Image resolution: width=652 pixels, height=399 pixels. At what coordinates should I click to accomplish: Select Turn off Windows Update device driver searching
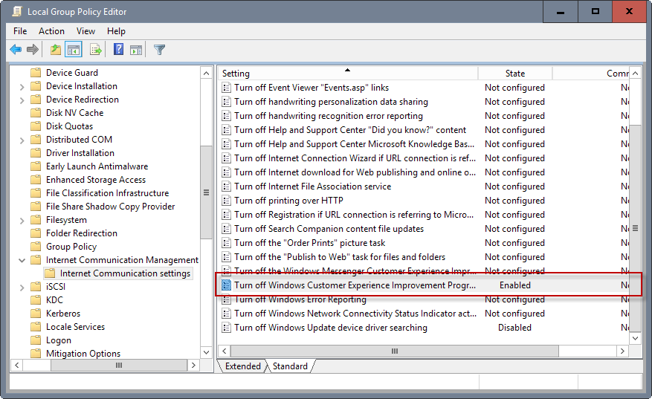[331, 328]
